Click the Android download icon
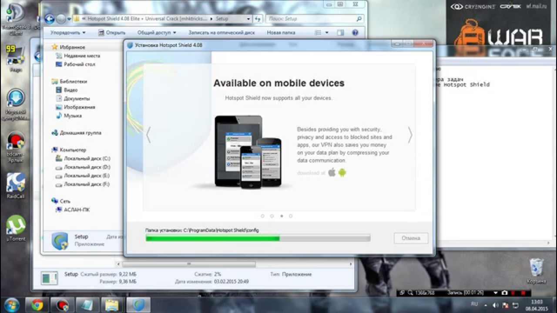Viewport: 557px width, 313px height. pyautogui.click(x=342, y=173)
